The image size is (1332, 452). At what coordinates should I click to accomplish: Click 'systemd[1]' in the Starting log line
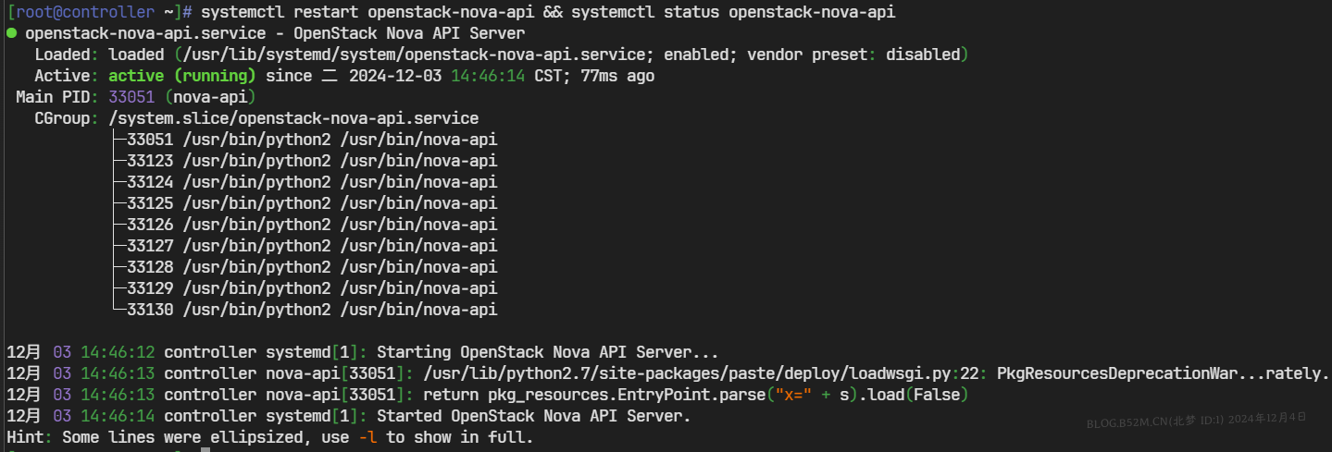click(312, 352)
